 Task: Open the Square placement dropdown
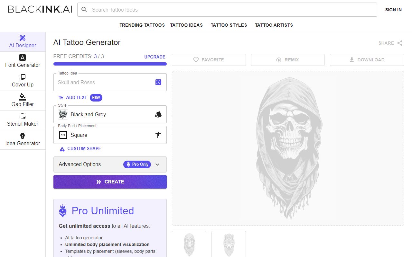coord(110,135)
